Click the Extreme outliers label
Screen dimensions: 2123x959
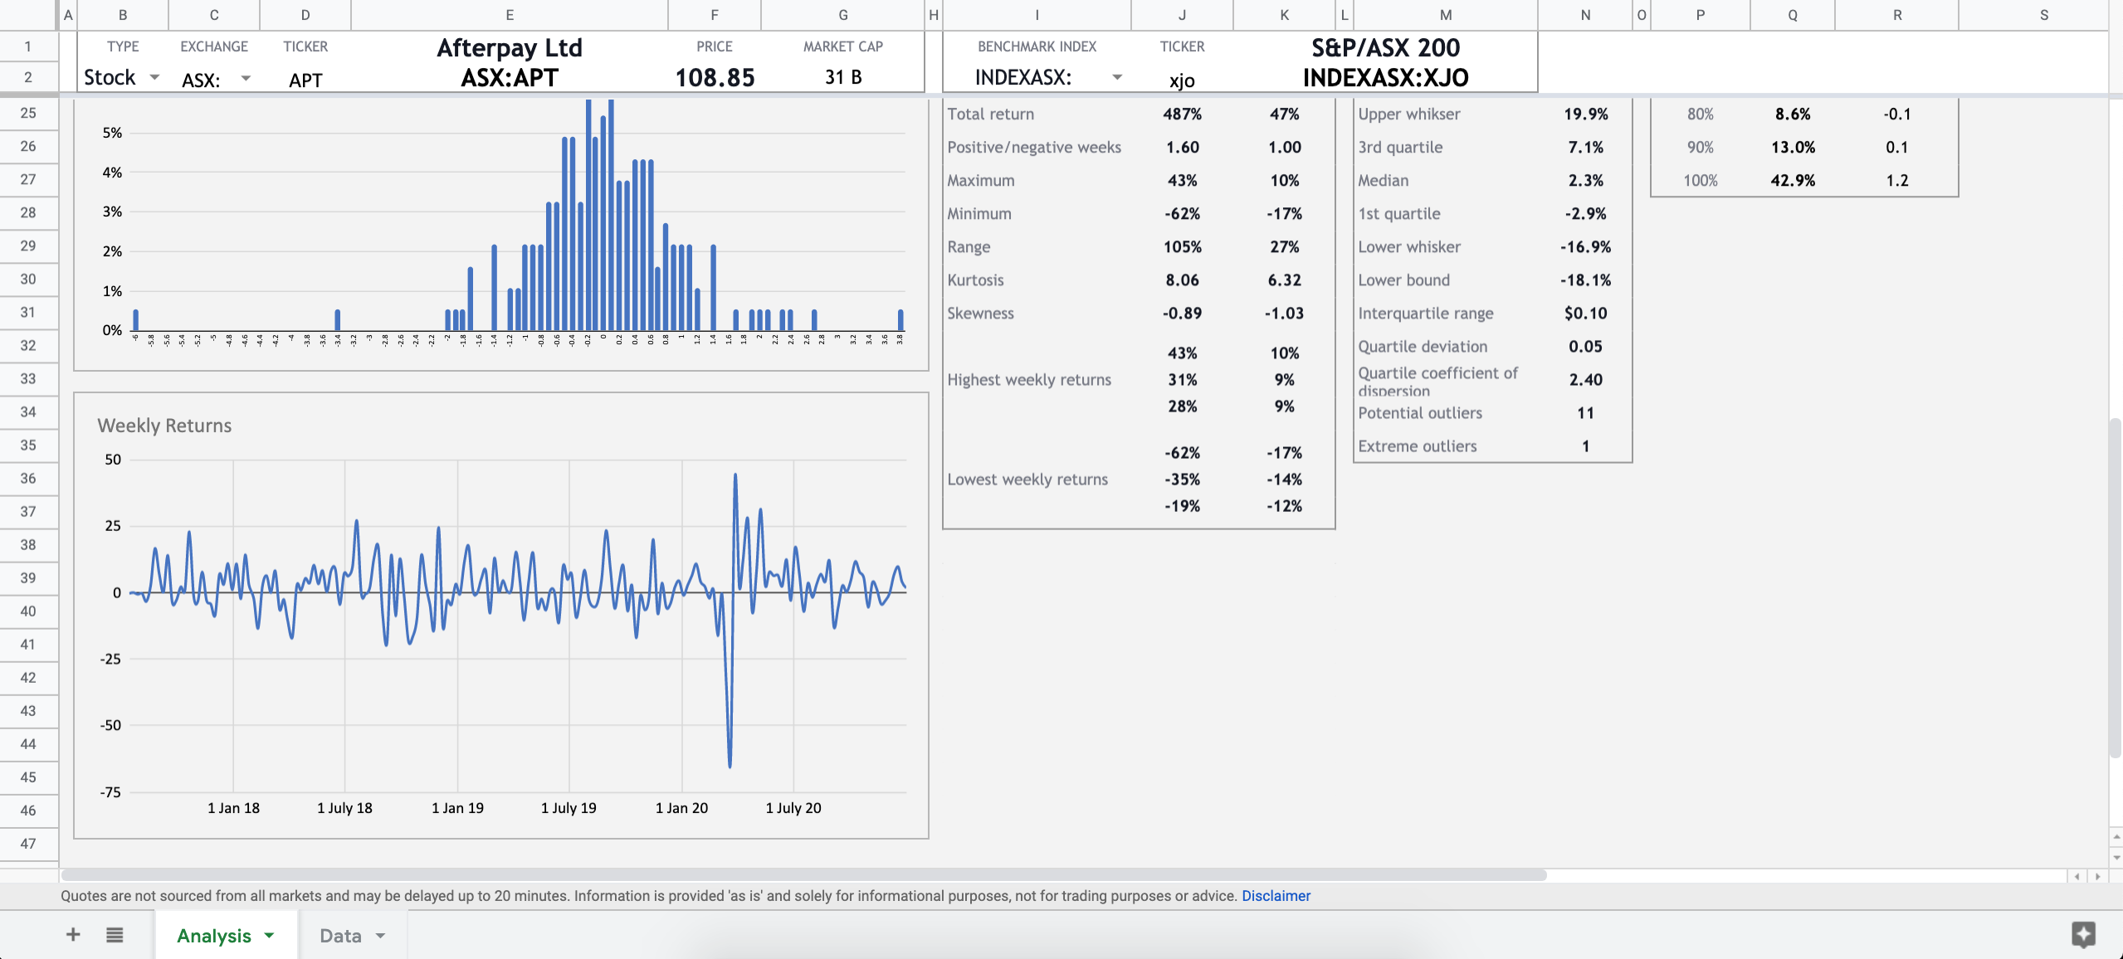point(1417,445)
